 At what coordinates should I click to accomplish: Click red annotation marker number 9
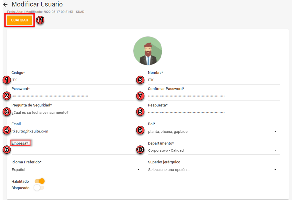[140, 131]
